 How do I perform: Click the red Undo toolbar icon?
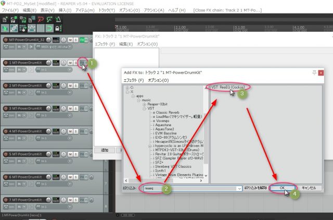41,20
